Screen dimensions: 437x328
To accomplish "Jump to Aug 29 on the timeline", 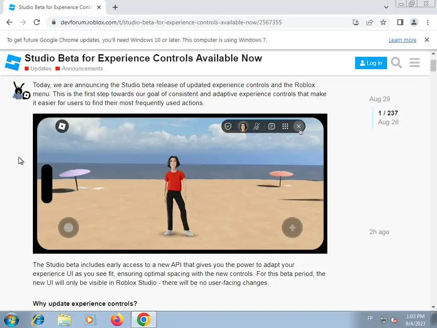I will point(379,99).
